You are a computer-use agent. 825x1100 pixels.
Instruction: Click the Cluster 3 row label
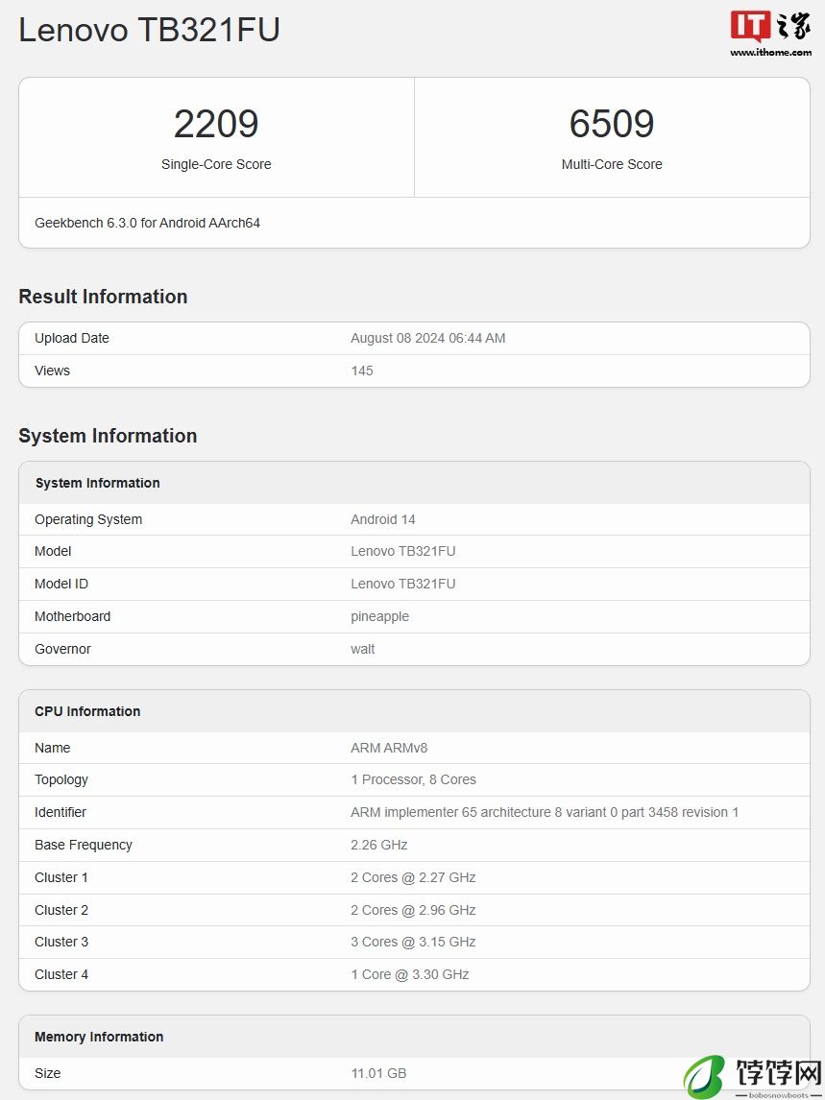[x=61, y=942]
